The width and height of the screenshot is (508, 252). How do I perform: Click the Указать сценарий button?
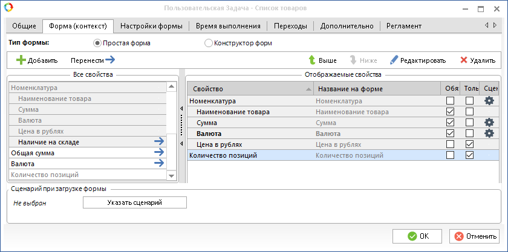134,202
